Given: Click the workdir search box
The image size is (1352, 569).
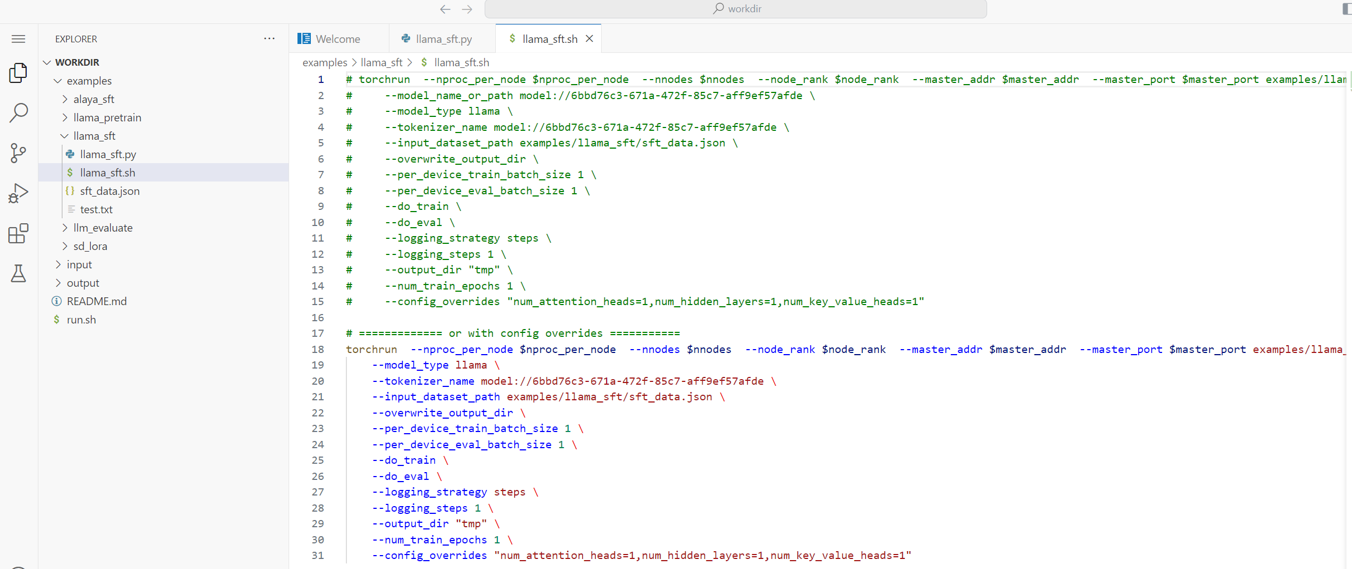Looking at the screenshot, I should coord(735,9).
